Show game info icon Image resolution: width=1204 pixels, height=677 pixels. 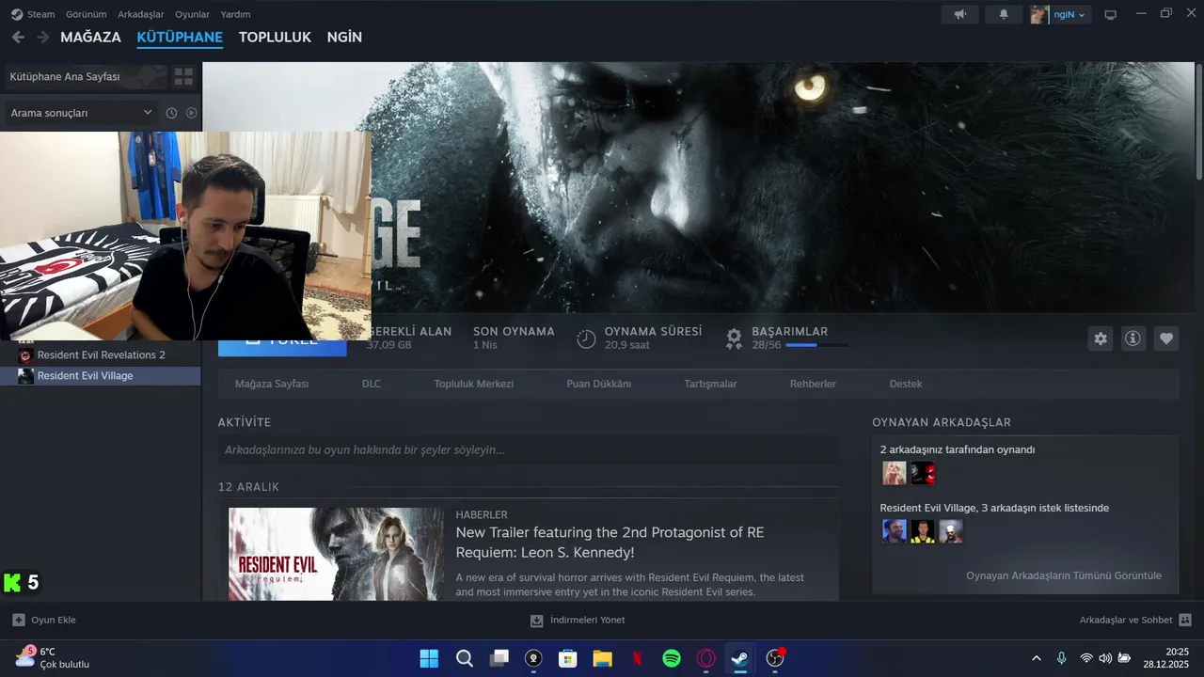point(1133,338)
